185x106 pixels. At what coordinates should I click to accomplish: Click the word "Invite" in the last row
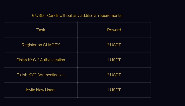(30, 90)
